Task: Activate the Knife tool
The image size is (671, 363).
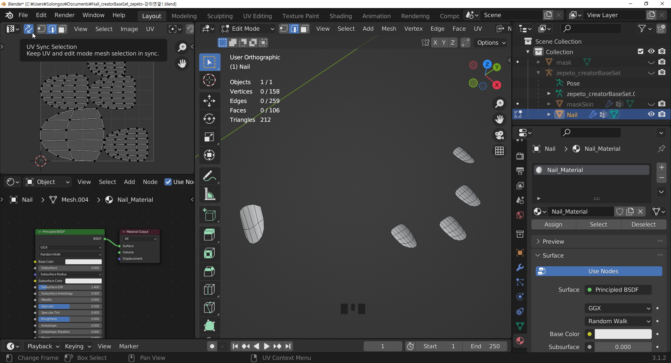Action: pyautogui.click(x=209, y=308)
